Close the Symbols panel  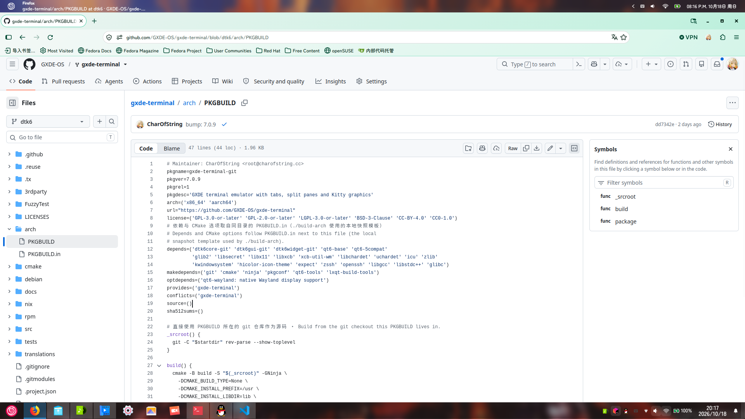pyautogui.click(x=731, y=149)
